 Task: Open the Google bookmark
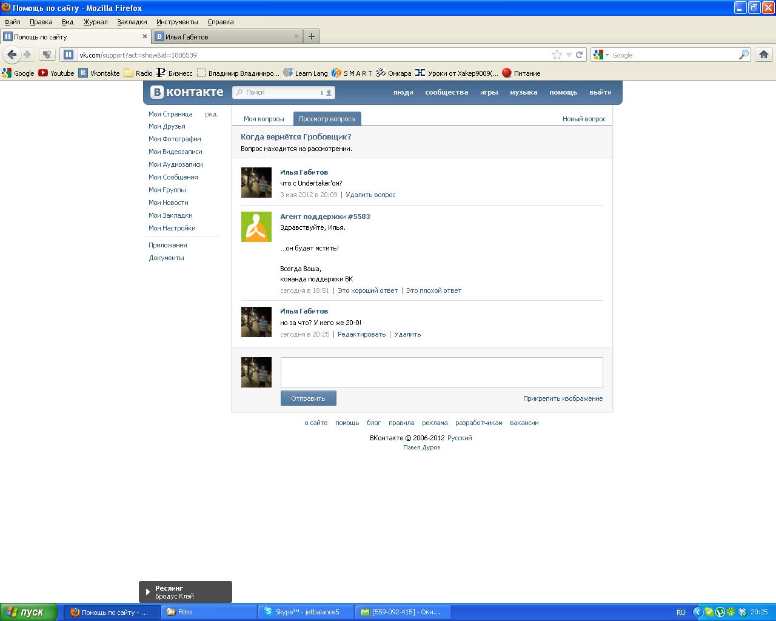(18, 73)
